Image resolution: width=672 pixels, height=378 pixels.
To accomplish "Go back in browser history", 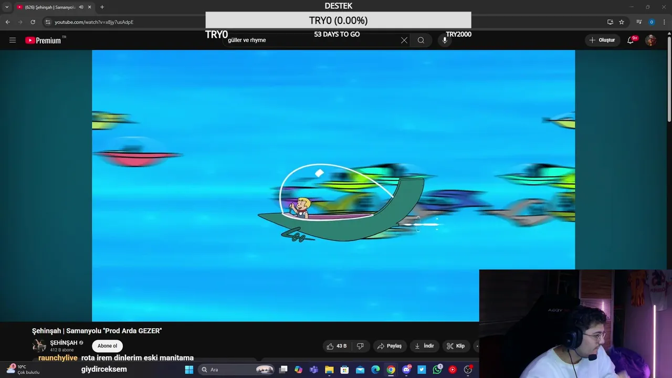I will (7, 22).
